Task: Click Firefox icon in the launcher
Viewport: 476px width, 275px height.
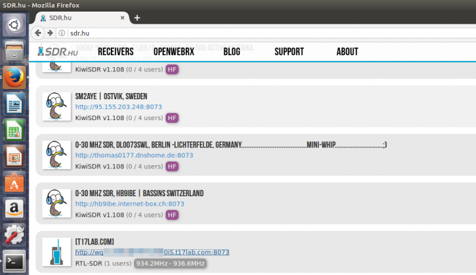Action: coord(14,77)
